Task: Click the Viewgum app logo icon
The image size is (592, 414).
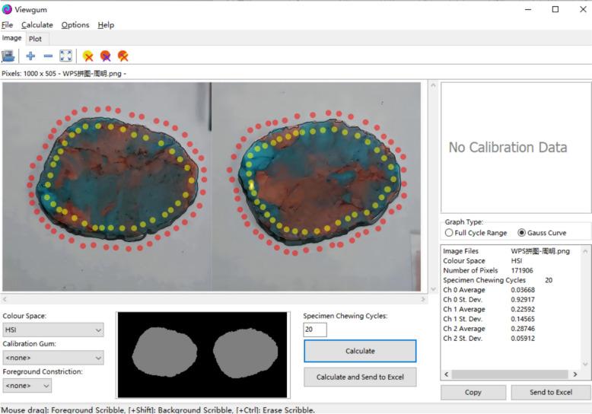Action: (x=7, y=9)
